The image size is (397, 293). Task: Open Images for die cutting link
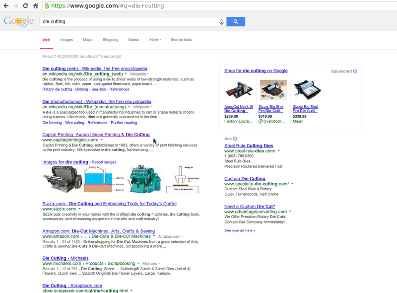click(65, 162)
